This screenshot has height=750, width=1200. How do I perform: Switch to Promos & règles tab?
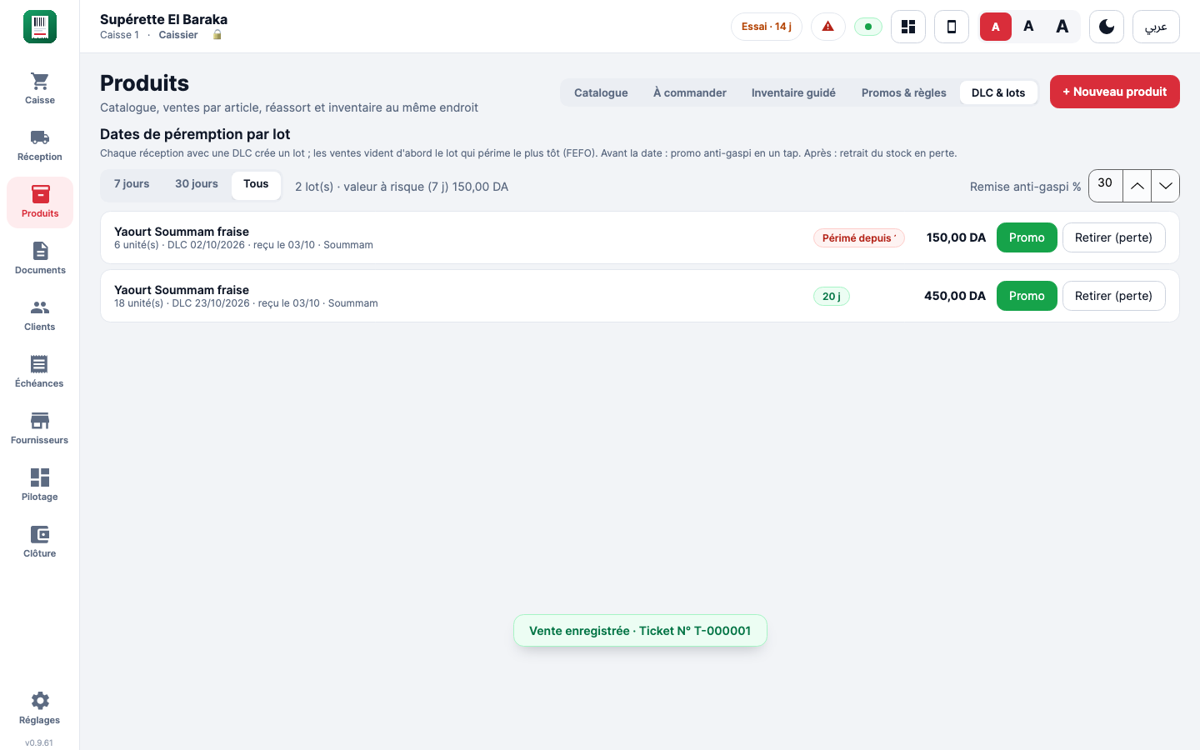[x=903, y=92]
